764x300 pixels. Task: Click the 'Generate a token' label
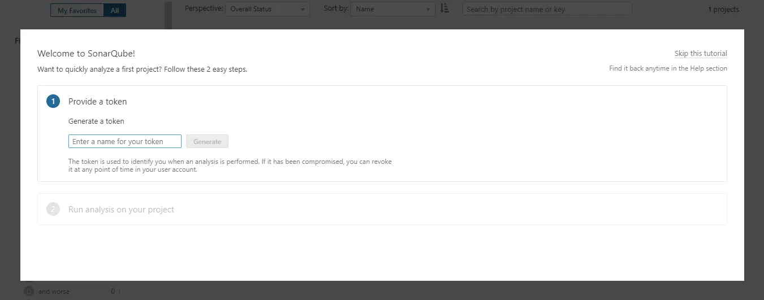(x=96, y=121)
